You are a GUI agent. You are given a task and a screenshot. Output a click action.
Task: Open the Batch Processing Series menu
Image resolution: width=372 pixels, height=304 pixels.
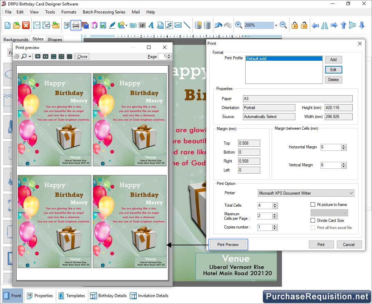104,12
